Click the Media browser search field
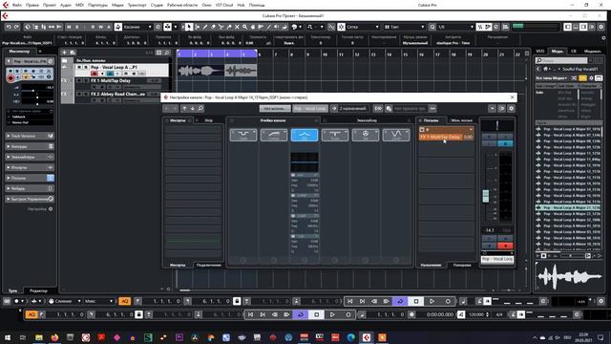Screen dimensions: 611x344 point(561,60)
